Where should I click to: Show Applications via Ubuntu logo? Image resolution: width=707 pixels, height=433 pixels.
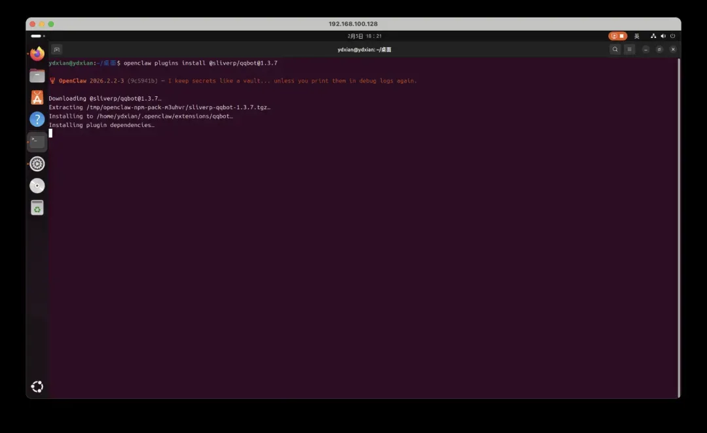37,387
